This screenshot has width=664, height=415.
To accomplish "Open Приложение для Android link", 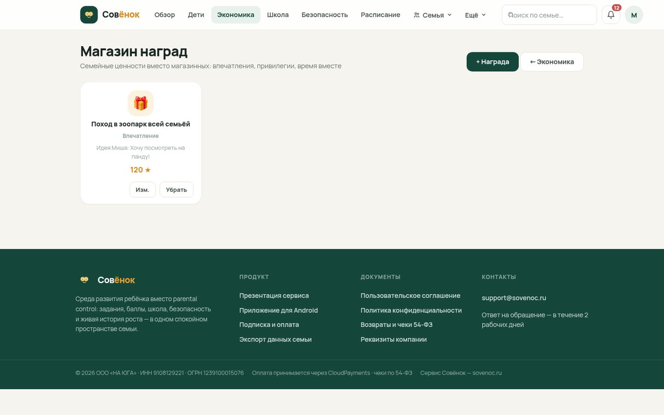I will coord(279,310).
